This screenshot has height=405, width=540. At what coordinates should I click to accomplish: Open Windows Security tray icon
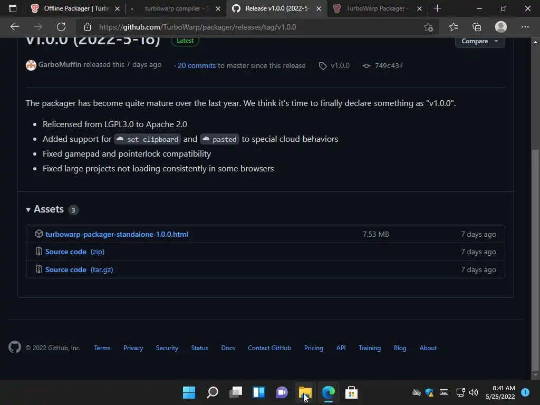(x=429, y=392)
